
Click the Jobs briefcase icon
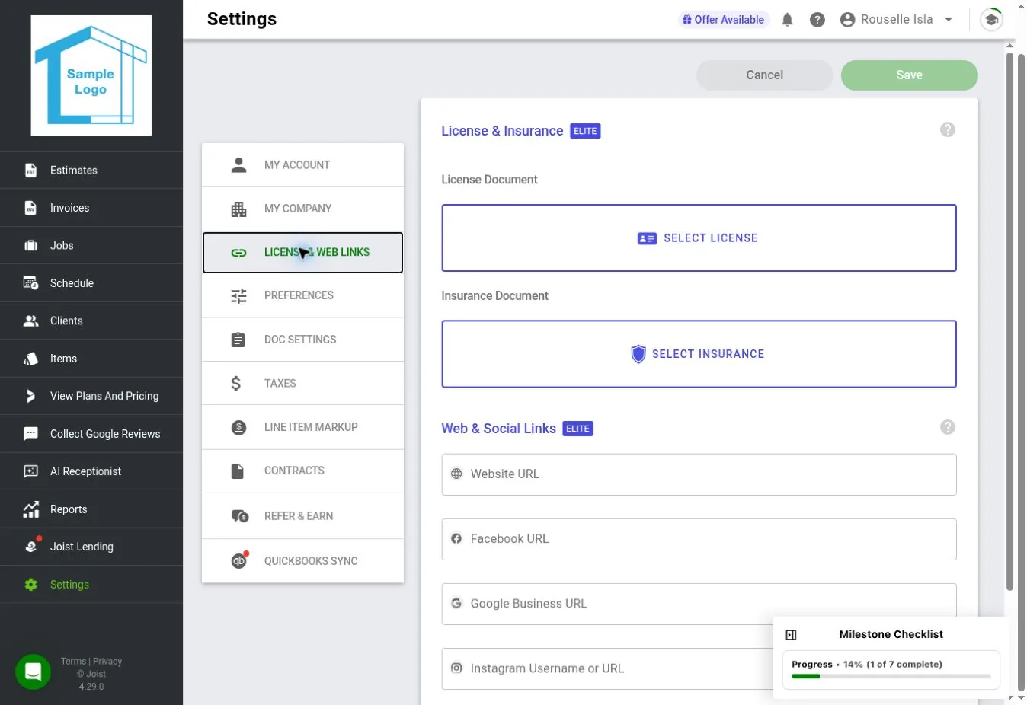30,246
